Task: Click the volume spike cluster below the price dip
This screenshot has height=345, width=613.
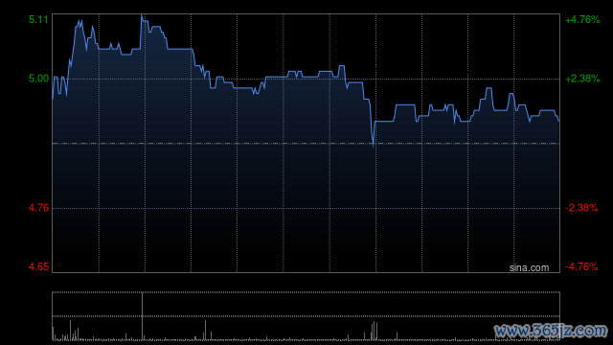Action: 375,331
